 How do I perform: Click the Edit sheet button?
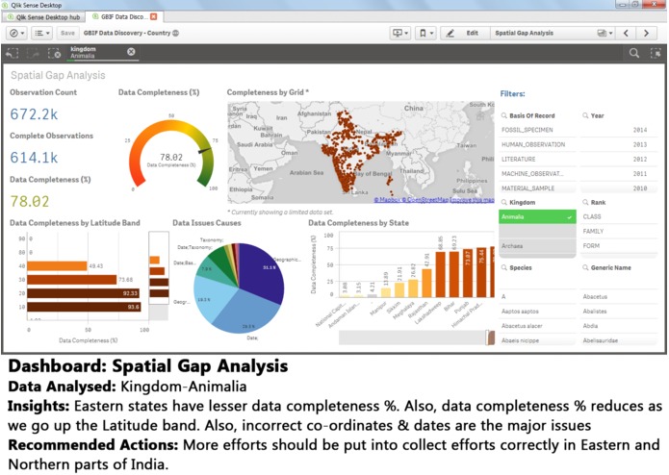tap(465, 33)
